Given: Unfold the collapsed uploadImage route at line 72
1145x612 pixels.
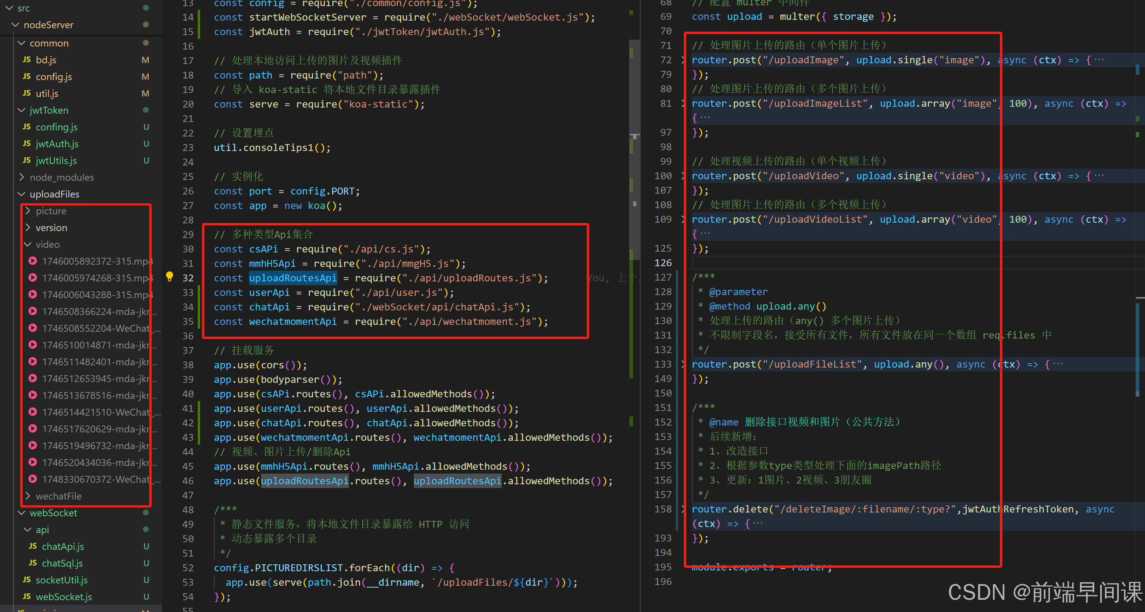Looking at the screenshot, I should [683, 60].
